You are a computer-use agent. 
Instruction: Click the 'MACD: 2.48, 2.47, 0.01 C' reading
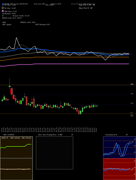pos(12,18)
